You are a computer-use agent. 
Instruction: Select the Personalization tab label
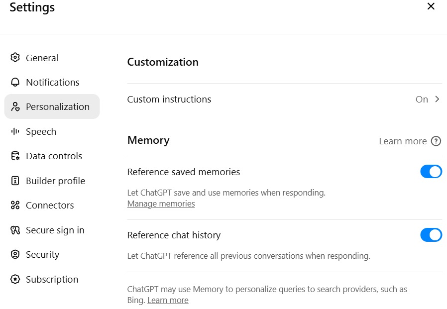pos(58,106)
